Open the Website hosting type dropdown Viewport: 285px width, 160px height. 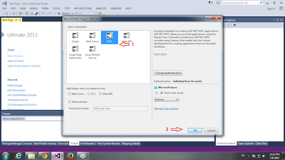(167, 100)
